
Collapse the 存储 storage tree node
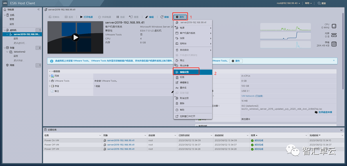[x=5, y=48]
